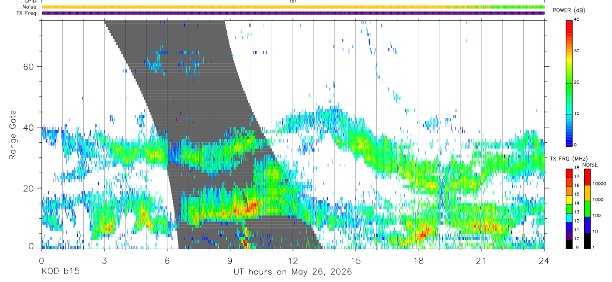Viewport: 612px width, 282px height.
Task: Click the POWER (dB) scale title
Action: point(569,10)
